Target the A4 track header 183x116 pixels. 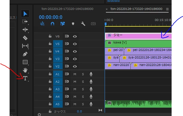(x=58, y=97)
